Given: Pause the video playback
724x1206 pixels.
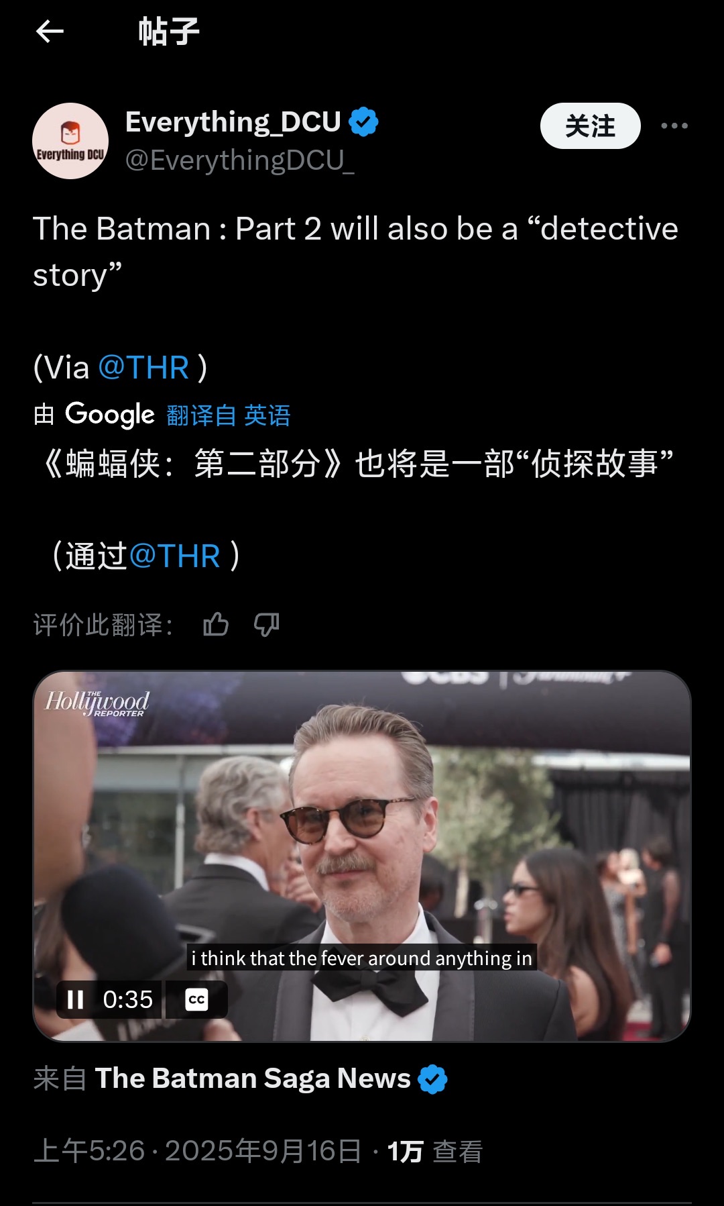Looking at the screenshot, I should coord(76,999).
